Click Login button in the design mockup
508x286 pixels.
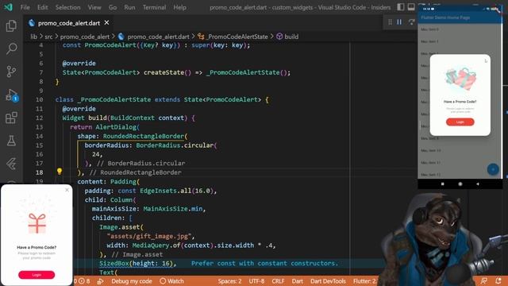[x=37, y=275]
